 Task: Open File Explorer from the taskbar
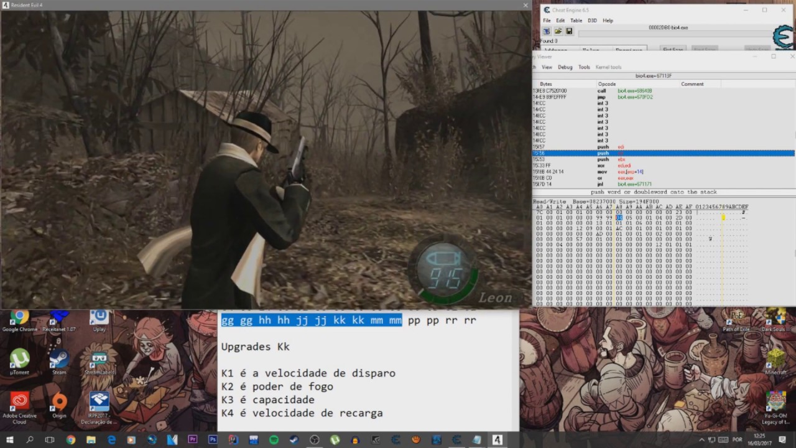pos(91,439)
